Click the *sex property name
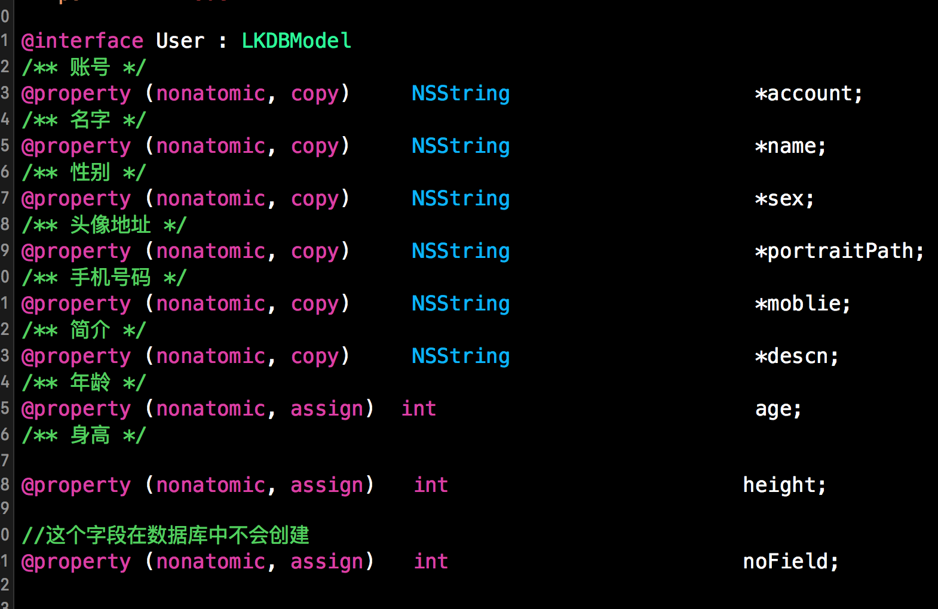The width and height of the screenshot is (938, 609). [784, 198]
